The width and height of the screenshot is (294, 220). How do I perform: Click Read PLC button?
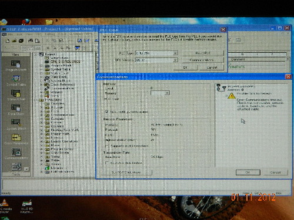203,53
